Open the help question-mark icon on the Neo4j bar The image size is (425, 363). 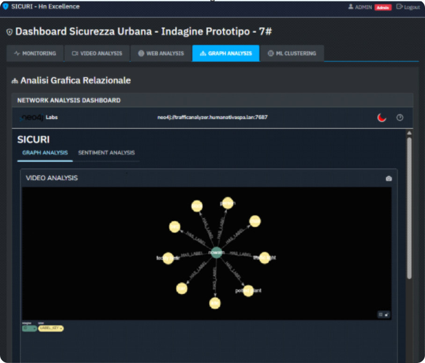(x=400, y=118)
